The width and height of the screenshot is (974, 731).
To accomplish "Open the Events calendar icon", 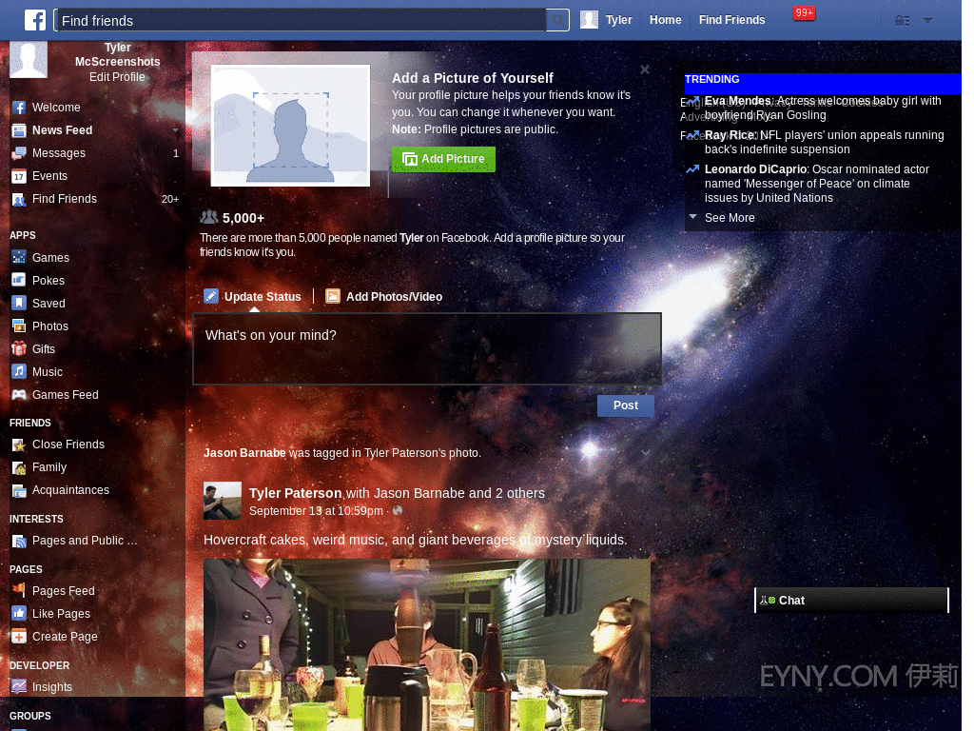I will (x=19, y=176).
